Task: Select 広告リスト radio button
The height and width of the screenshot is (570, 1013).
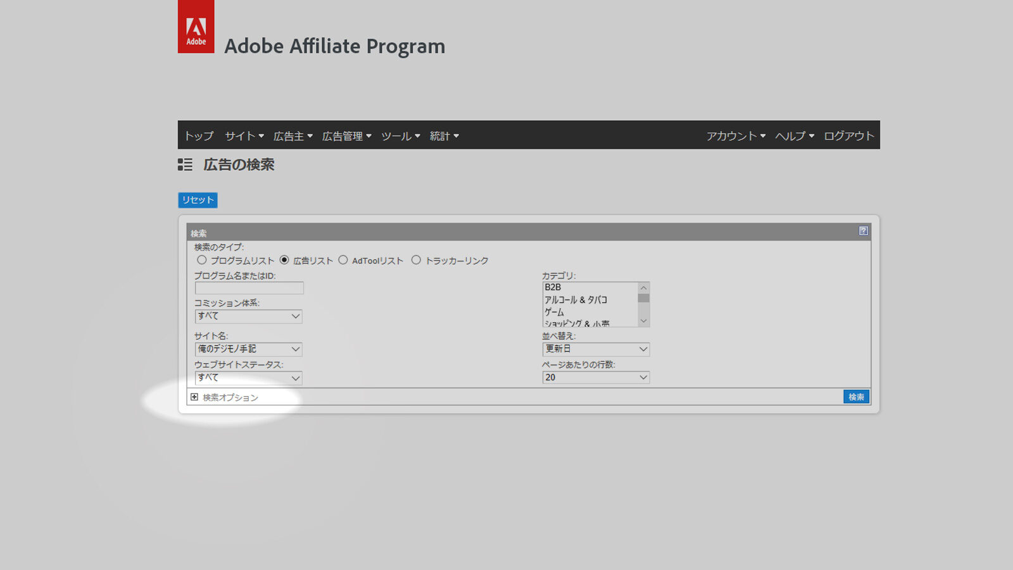Action: tap(284, 260)
